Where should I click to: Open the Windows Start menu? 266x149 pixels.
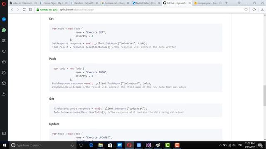click(x=5, y=145)
